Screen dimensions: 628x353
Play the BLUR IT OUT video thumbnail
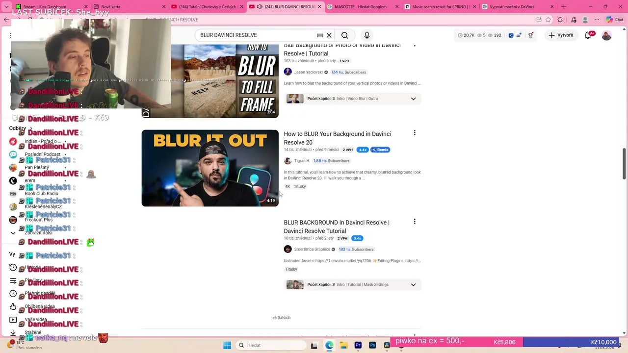210,168
